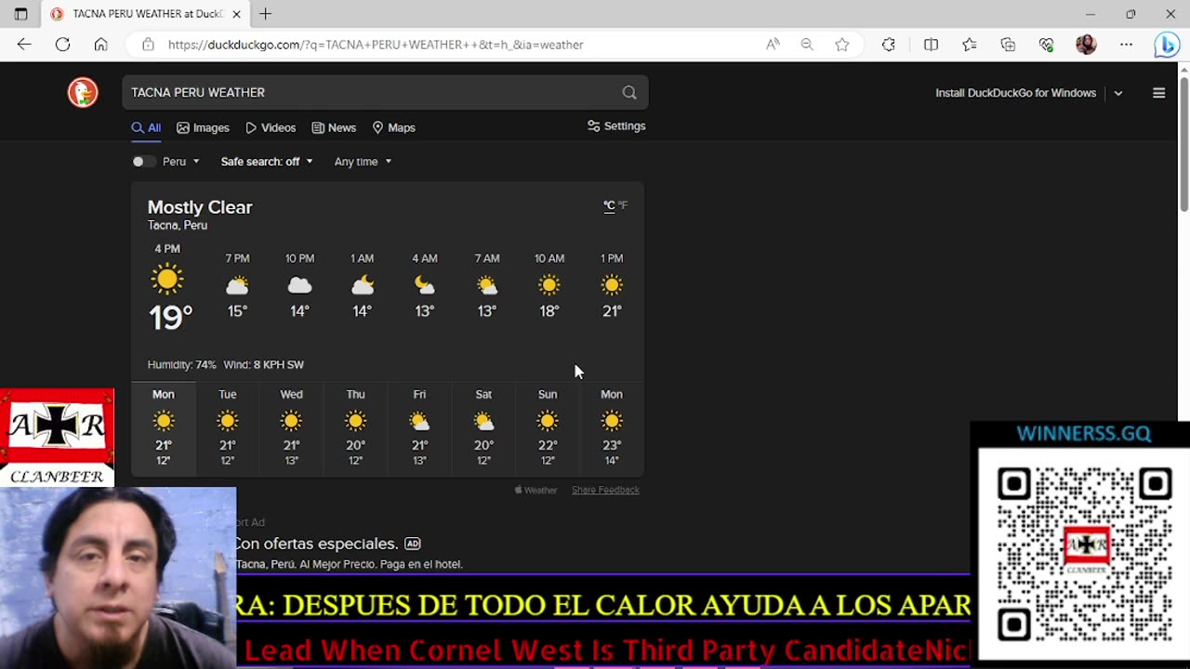Open the Any time filter dropdown
This screenshot has width=1190, height=669.
pyautogui.click(x=363, y=162)
